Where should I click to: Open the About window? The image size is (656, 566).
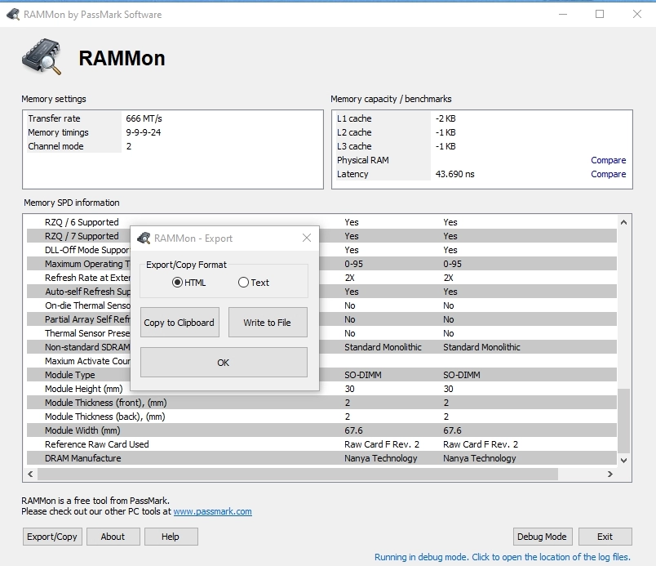[113, 537]
